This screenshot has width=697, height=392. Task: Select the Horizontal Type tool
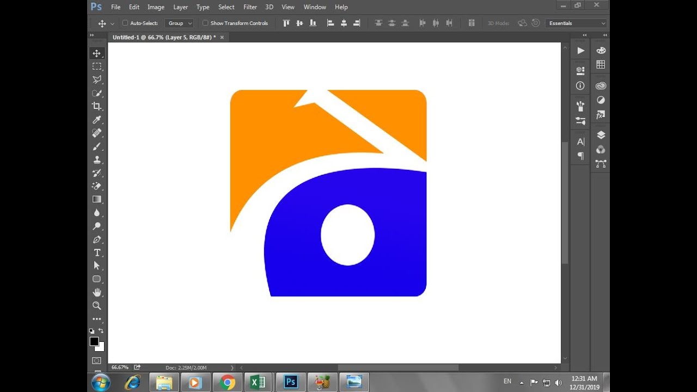[x=97, y=253]
